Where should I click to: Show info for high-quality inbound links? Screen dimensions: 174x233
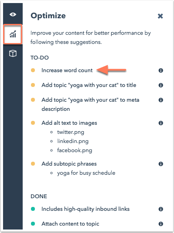[161, 209]
